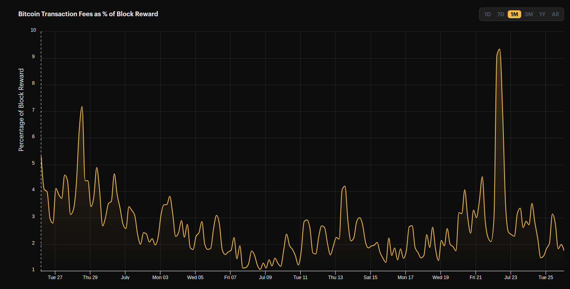Click the y-axis value 9
This screenshot has width=570, height=289.
(x=34, y=57)
